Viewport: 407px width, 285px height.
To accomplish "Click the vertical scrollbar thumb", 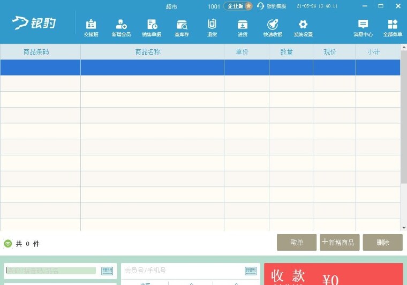I will tap(404, 117).
